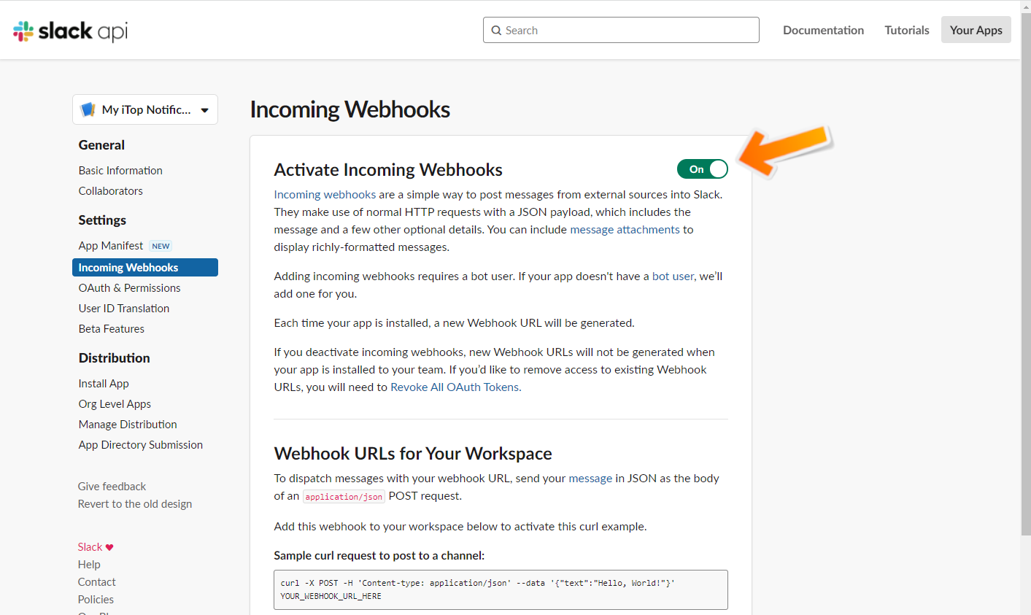This screenshot has height=615, width=1031.
Task: Click the heart icon beside Slack
Action: click(x=109, y=547)
